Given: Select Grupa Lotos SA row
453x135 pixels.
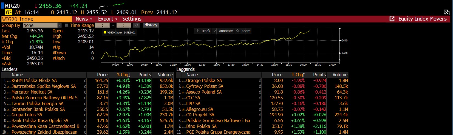Looking at the screenshot, I should 87,115.
